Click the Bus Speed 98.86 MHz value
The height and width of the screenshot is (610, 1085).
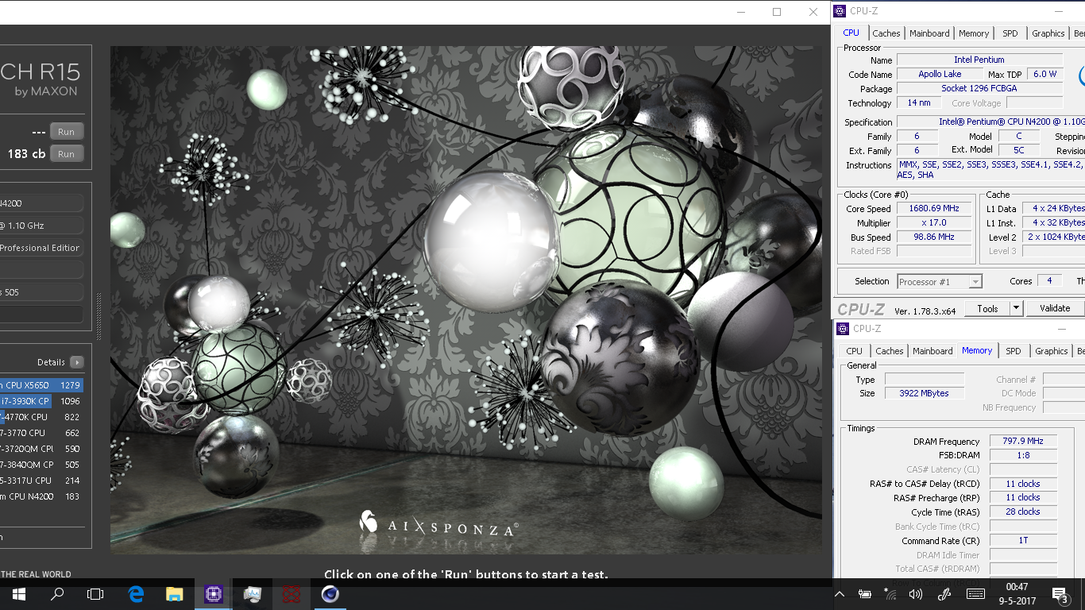coord(934,237)
